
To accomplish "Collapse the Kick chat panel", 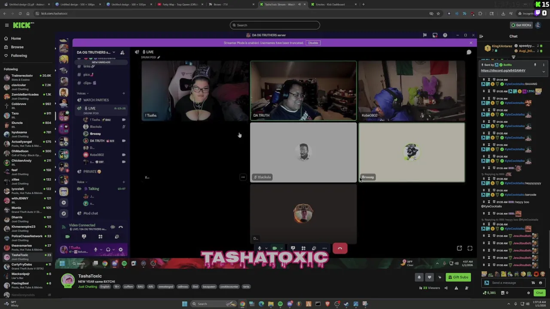I will coord(481,36).
